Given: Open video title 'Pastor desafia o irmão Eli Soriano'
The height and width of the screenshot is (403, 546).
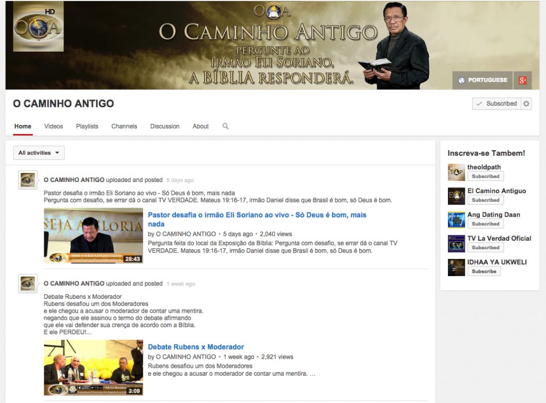Looking at the screenshot, I should [257, 219].
